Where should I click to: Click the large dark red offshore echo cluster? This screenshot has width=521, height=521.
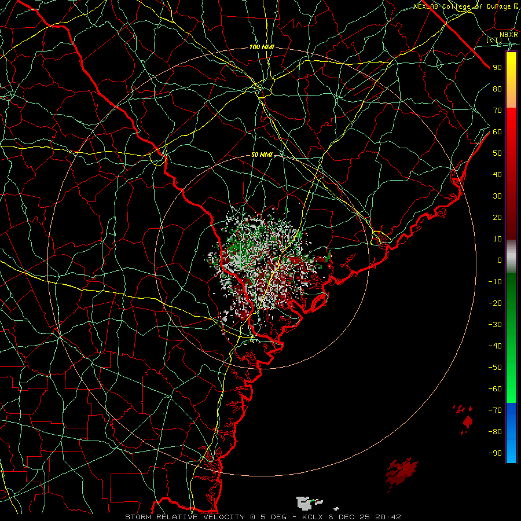point(401,471)
